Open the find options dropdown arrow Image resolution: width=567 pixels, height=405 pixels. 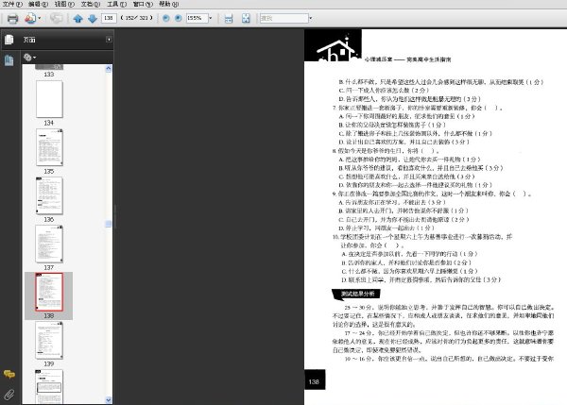coord(311,18)
